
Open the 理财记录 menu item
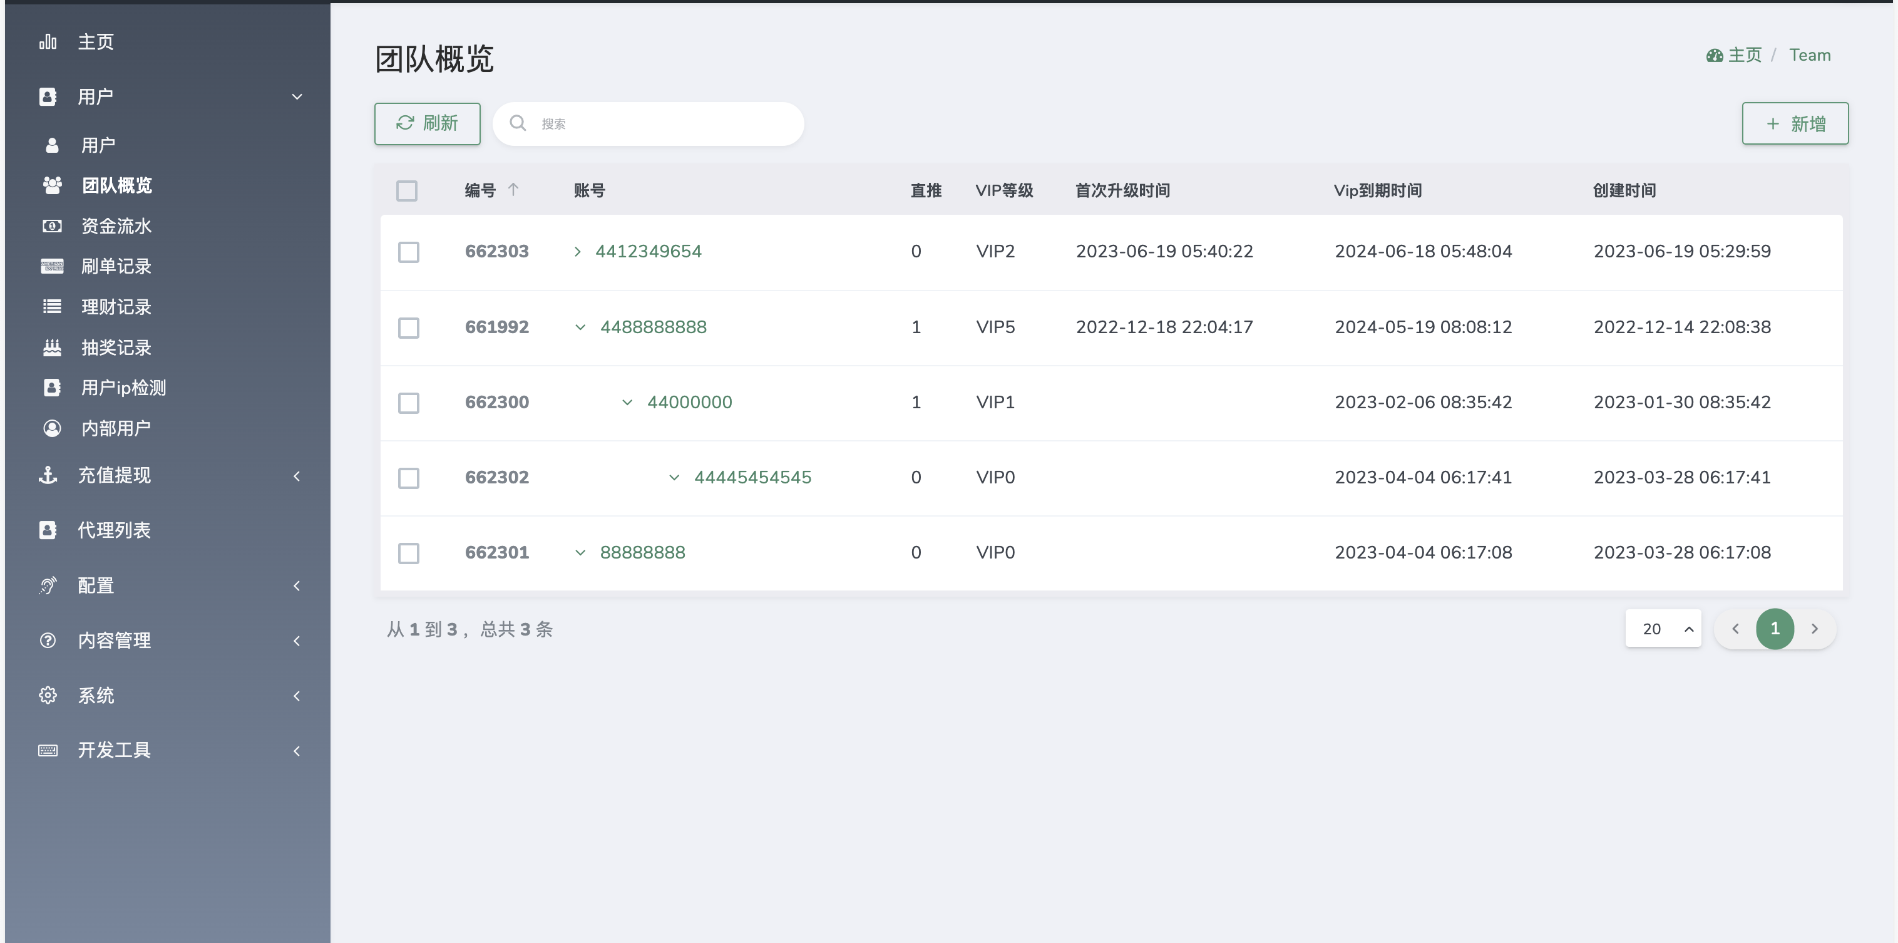(116, 307)
